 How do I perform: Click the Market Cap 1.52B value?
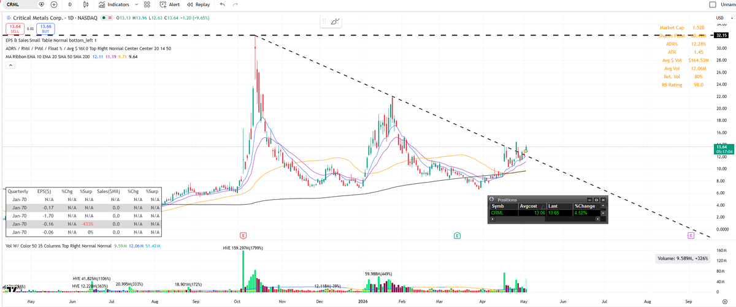point(698,28)
